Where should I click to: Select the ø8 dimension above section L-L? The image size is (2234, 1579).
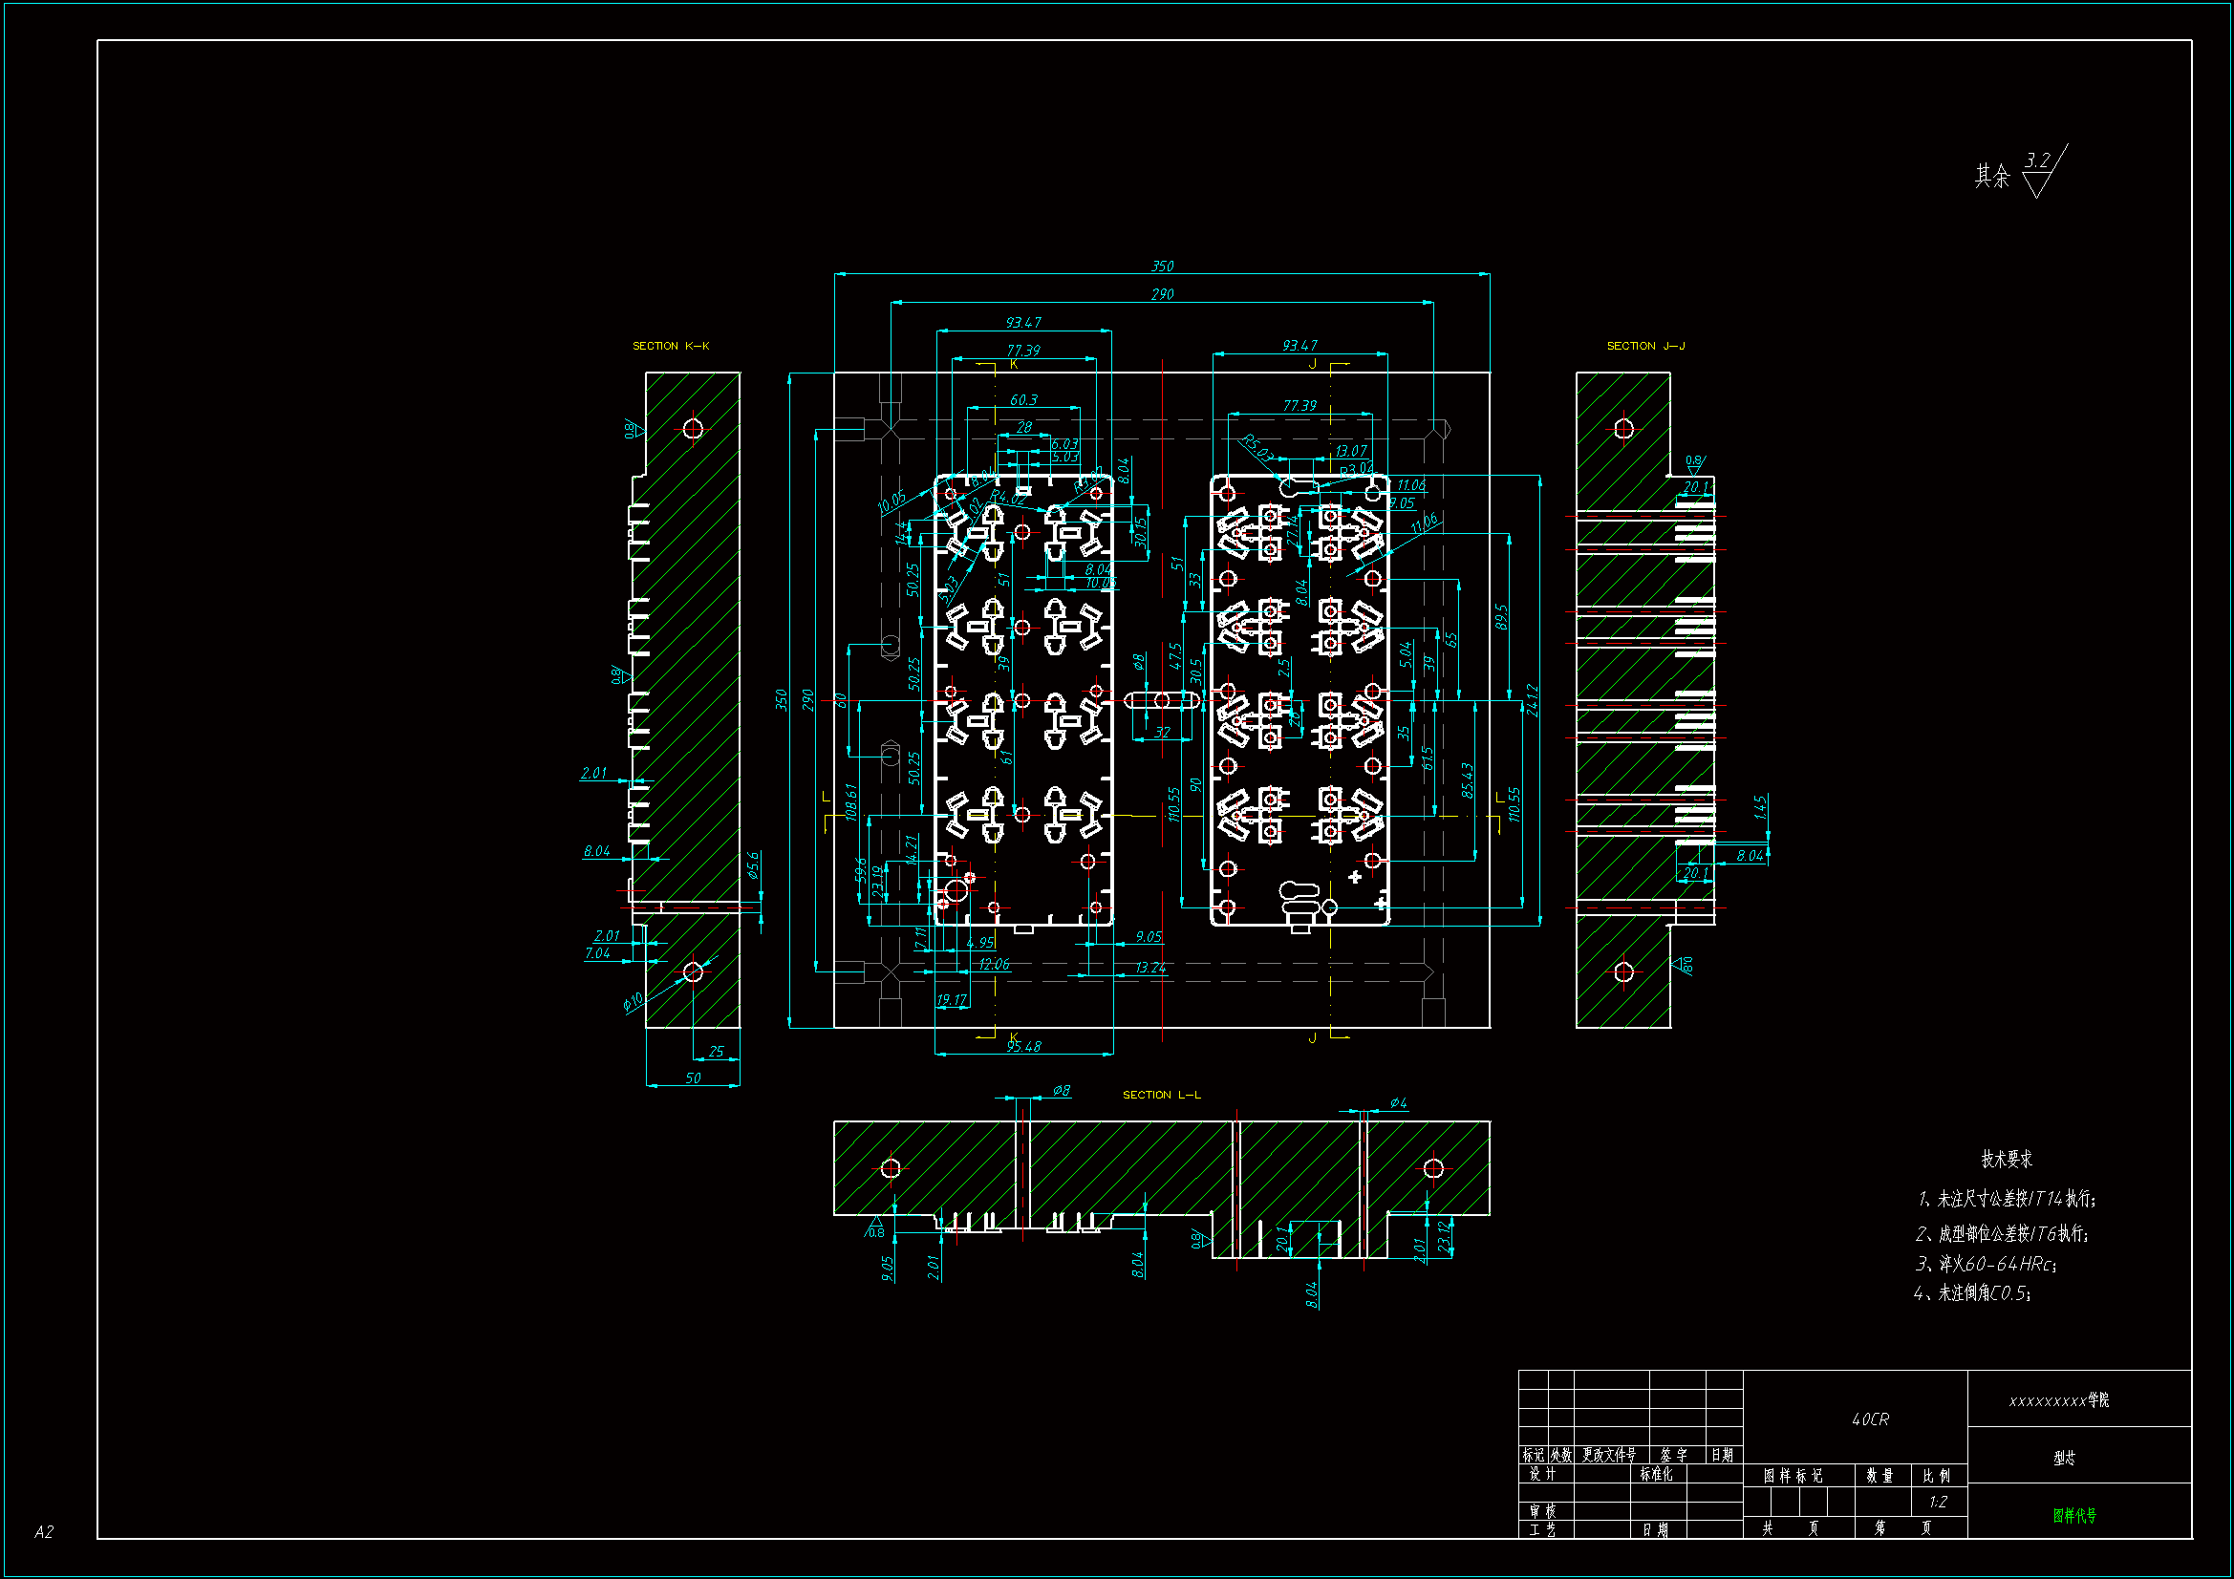pyautogui.click(x=1062, y=1091)
